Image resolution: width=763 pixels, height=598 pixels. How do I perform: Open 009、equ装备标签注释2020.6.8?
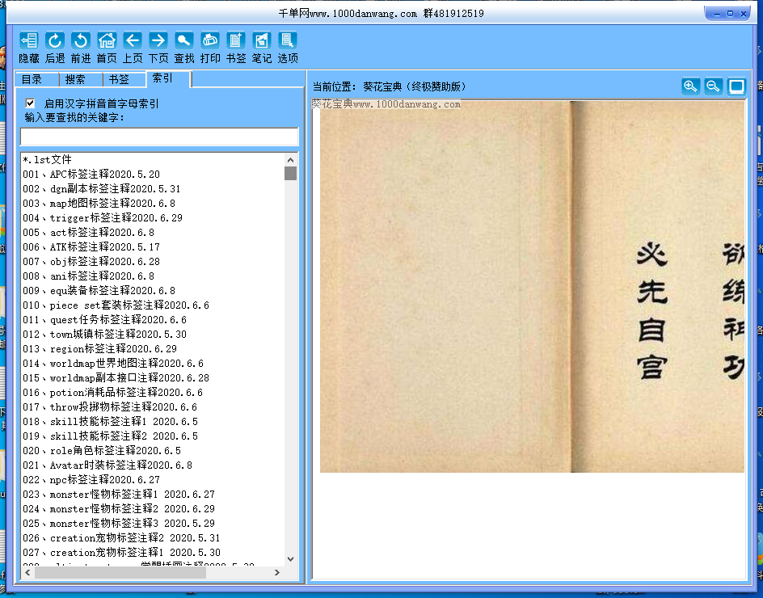click(99, 290)
